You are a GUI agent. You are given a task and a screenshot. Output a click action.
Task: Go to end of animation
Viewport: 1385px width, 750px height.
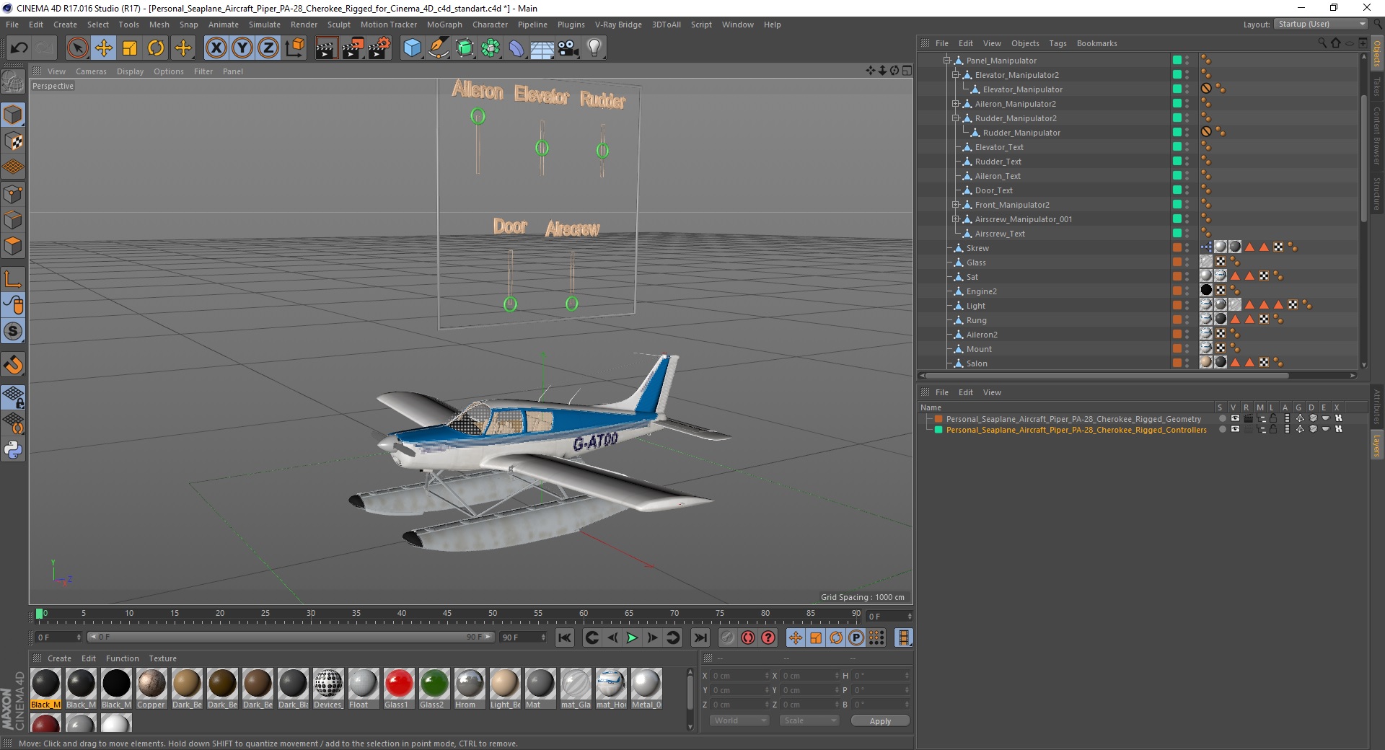click(700, 637)
